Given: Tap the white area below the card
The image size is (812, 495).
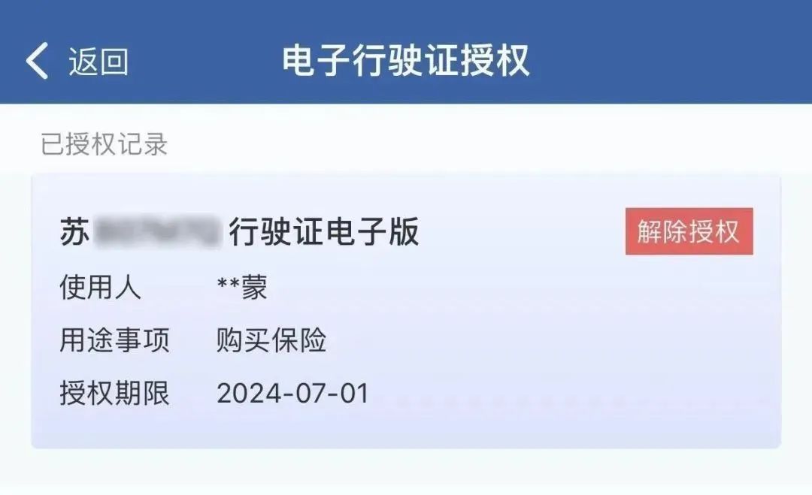Looking at the screenshot, I should tap(406, 472).
